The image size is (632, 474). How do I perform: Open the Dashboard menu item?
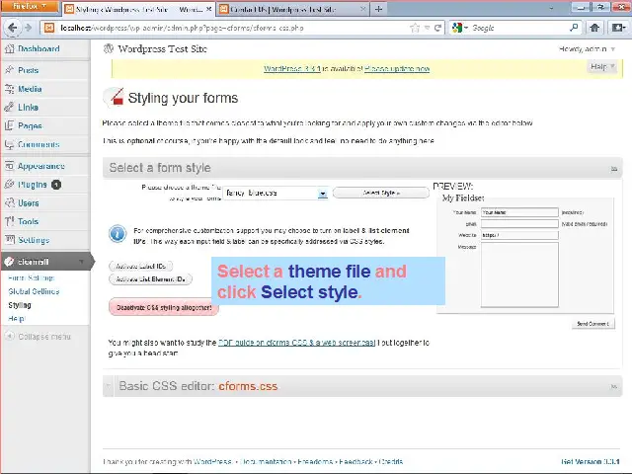pyautogui.click(x=39, y=48)
